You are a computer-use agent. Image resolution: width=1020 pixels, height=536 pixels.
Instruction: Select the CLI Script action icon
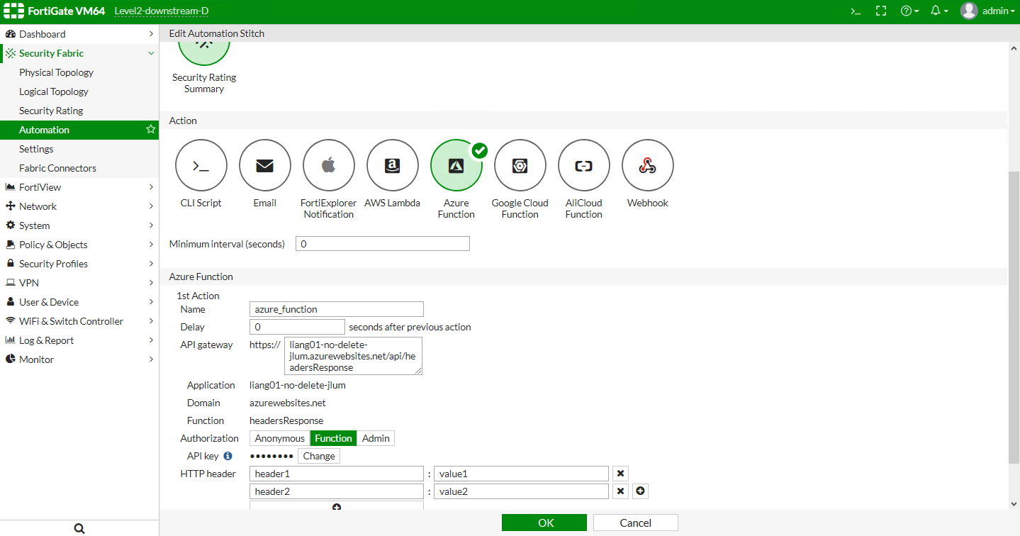[201, 166]
